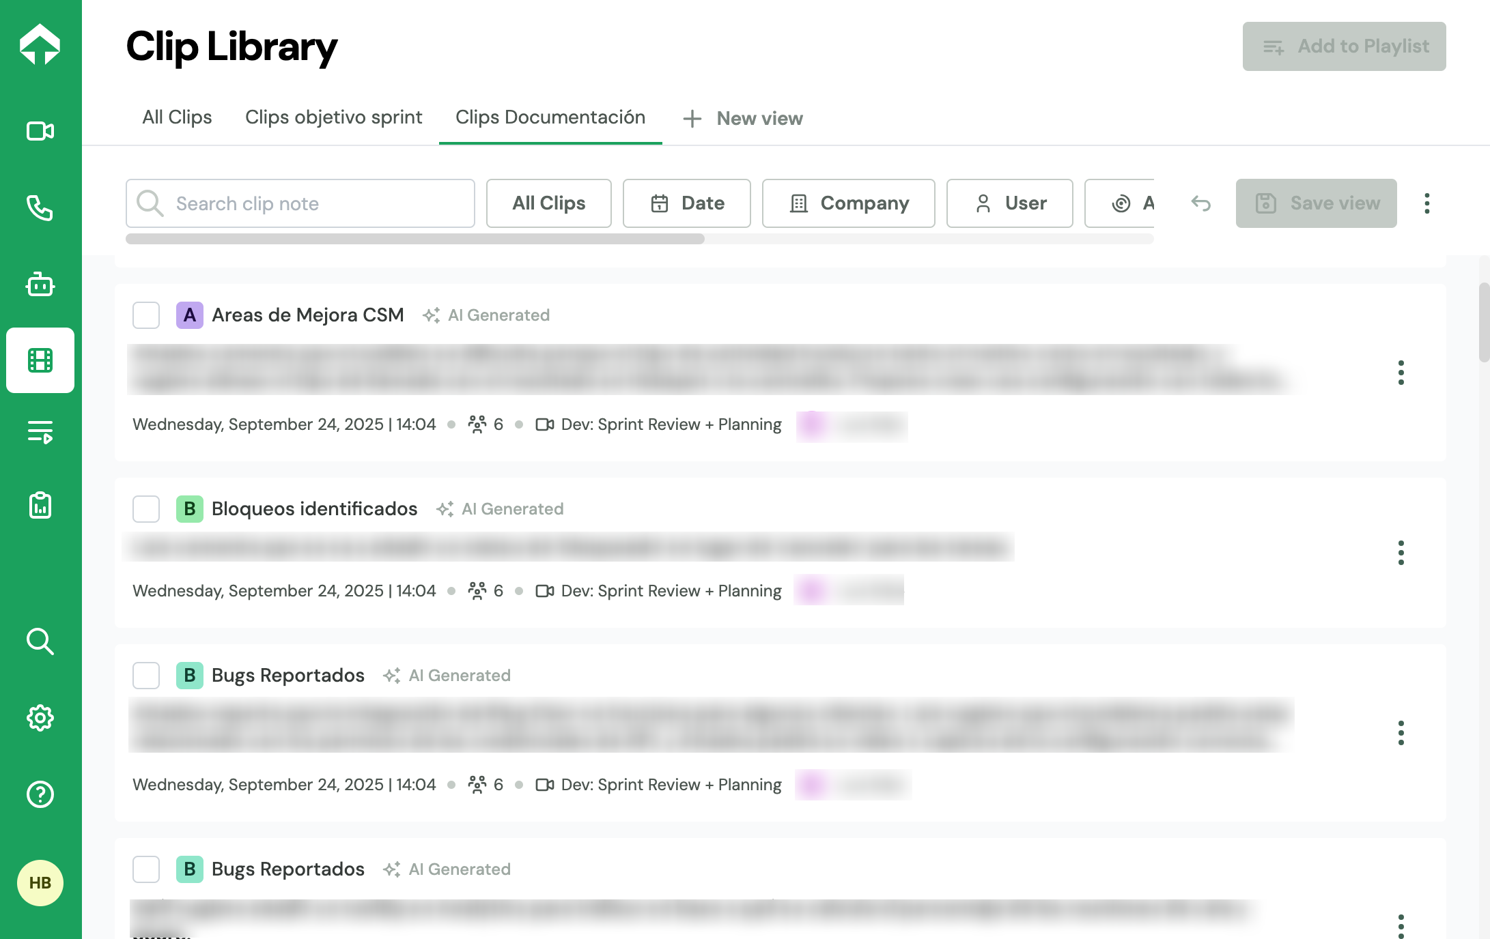Viewport: 1490px width, 939px height.
Task: Open the User filter dropdown
Action: pyautogui.click(x=1009, y=203)
